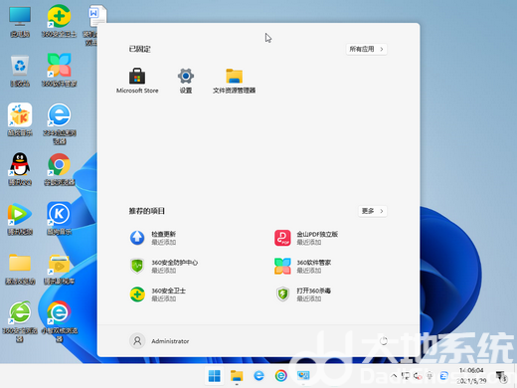Click the power button in Start menu
517x388 pixels.
384,341
